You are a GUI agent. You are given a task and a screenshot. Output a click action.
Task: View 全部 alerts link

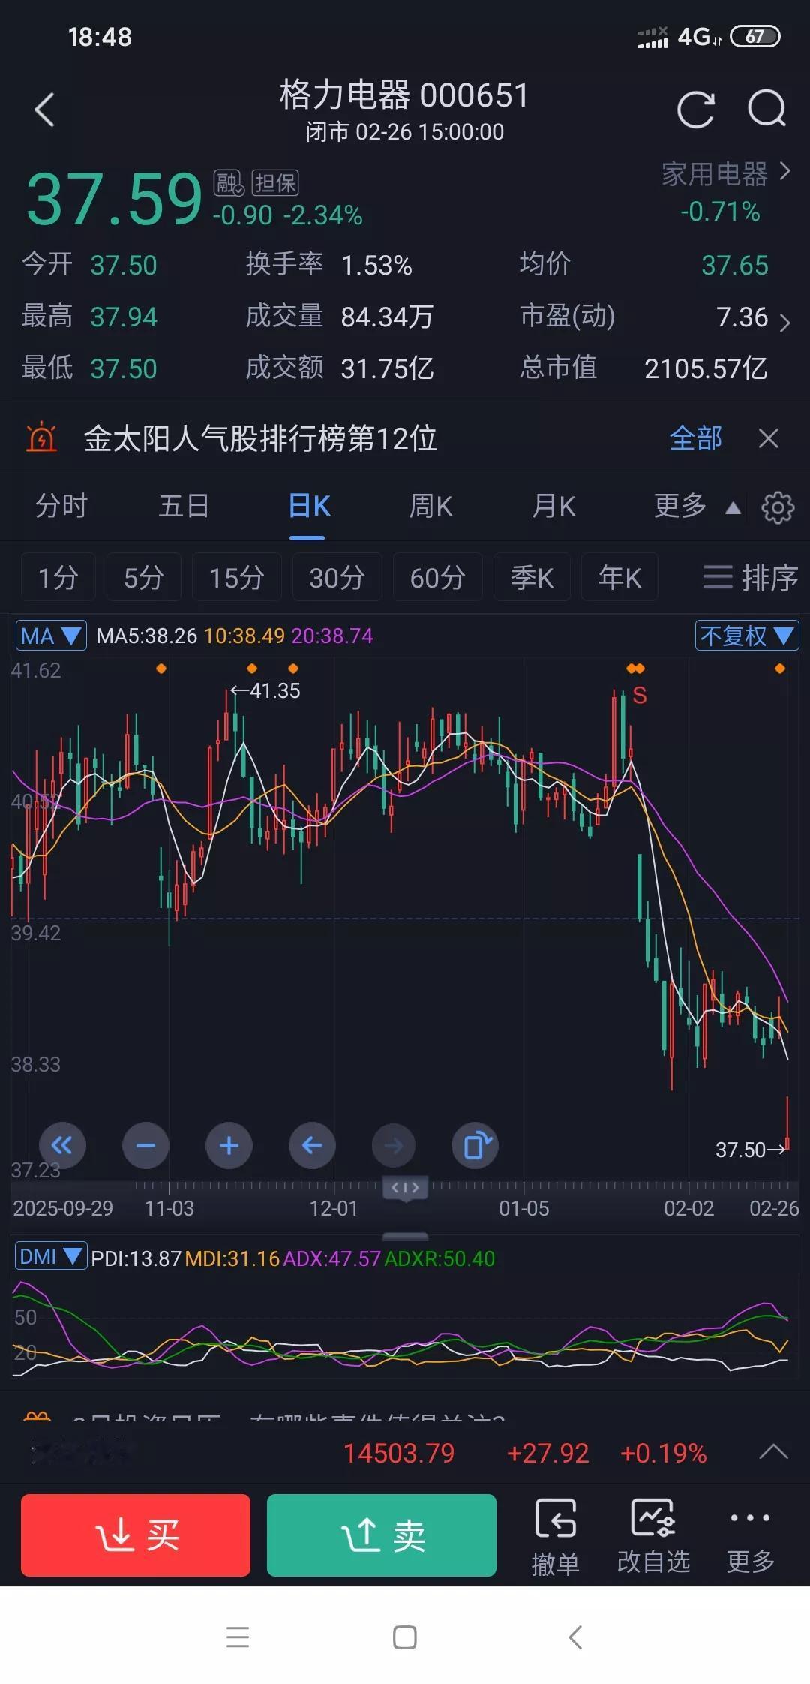695,438
